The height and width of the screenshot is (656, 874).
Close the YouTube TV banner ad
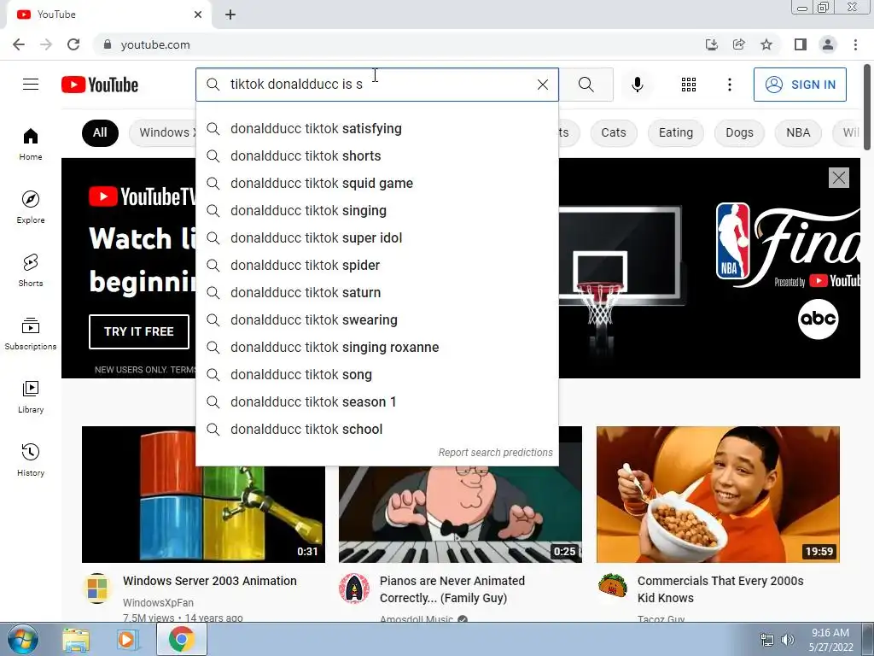pos(839,178)
